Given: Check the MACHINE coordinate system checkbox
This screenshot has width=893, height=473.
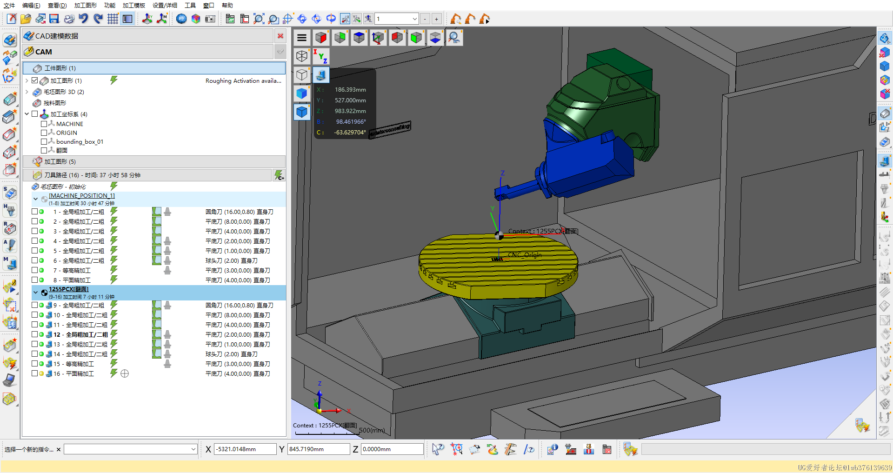Looking at the screenshot, I should coord(44,124).
